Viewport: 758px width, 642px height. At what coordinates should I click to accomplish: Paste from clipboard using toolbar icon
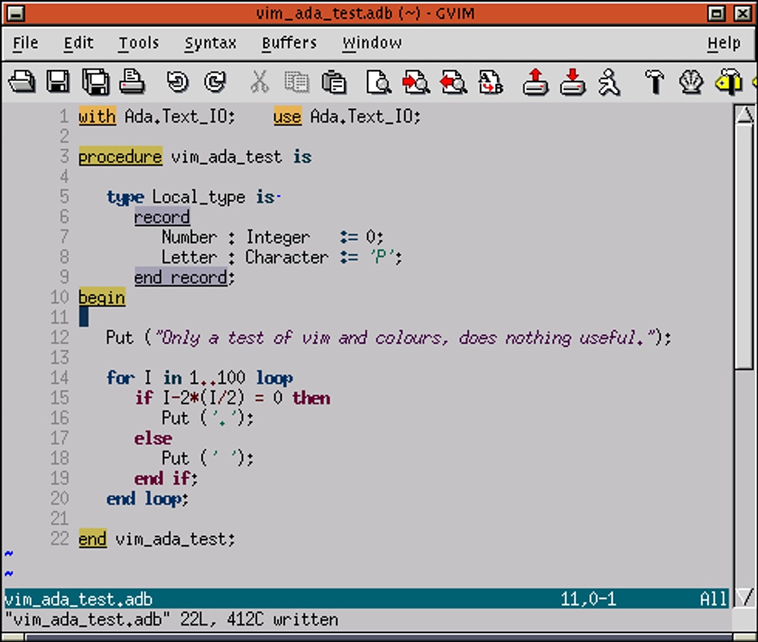pos(334,82)
